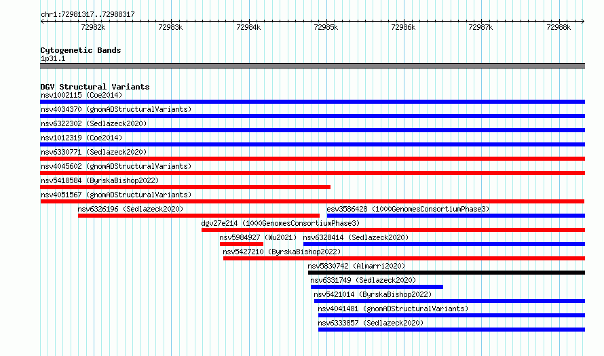Open the nsv6328414 (Sedlazeck2020) label

[x=356, y=237]
